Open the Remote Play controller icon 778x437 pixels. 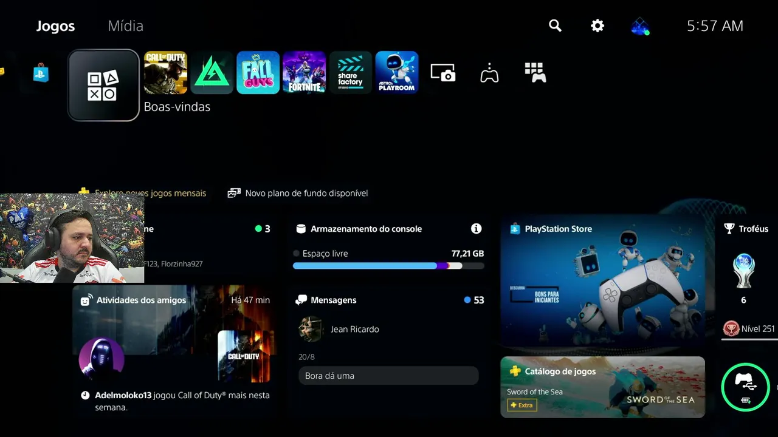[x=489, y=73]
